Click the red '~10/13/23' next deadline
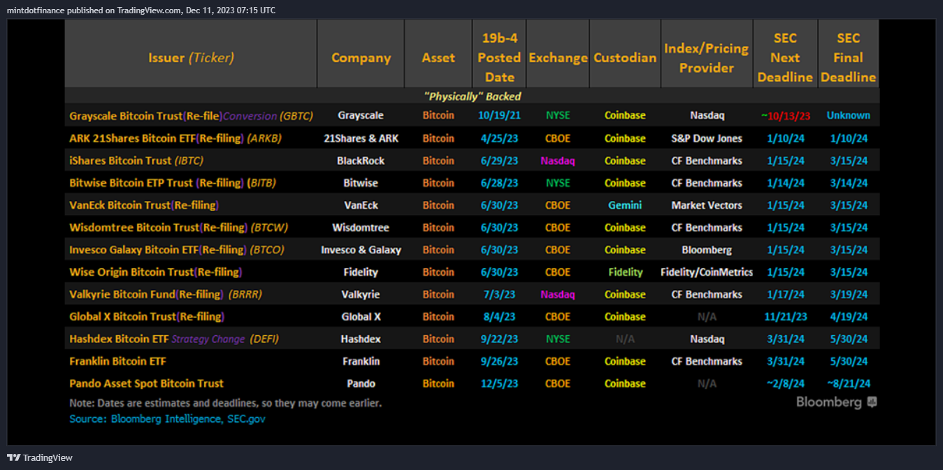The width and height of the screenshot is (943, 470). (785, 116)
